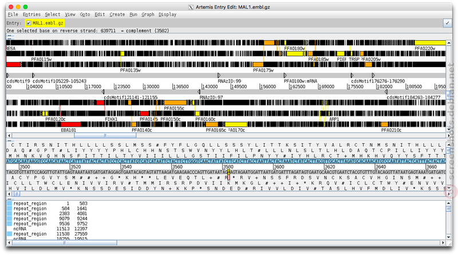Click the 143000 mark on the overview ruler
This screenshot has height=255, width=458.
pyautogui.click(x=210, y=87)
